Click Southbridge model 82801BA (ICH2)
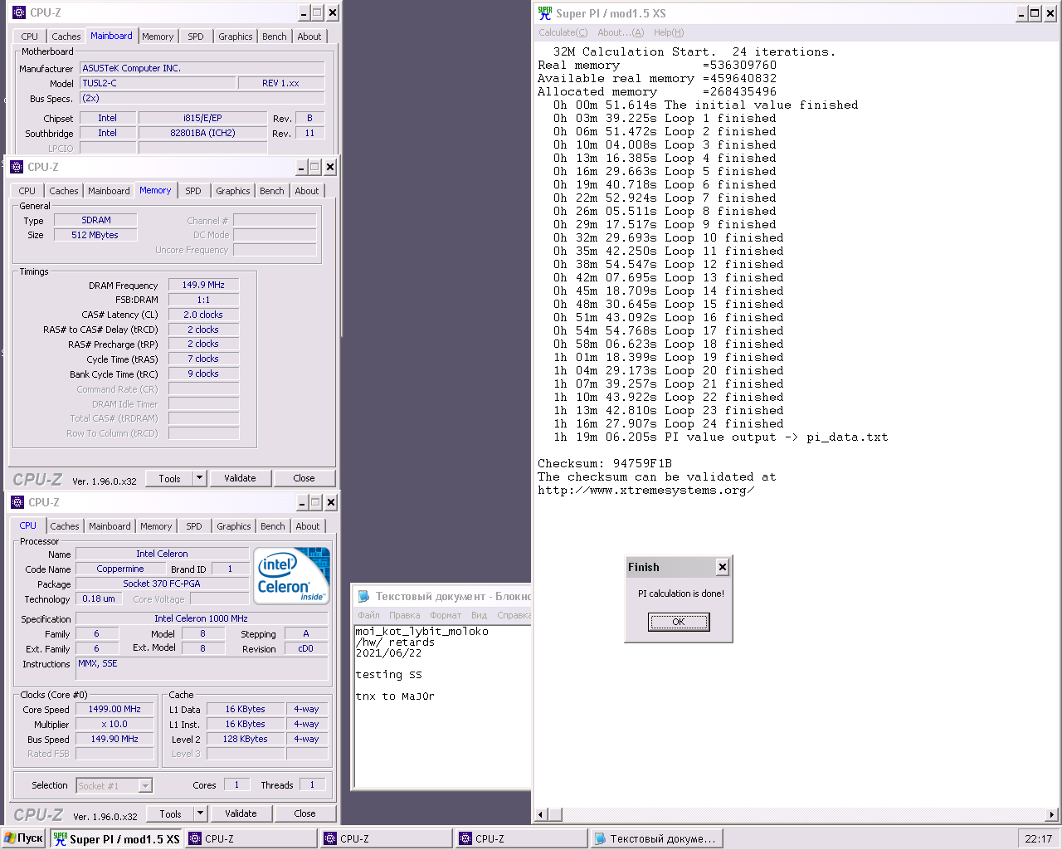Image resolution: width=1062 pixels, height=850 pixels. click(x=202, y=133)
